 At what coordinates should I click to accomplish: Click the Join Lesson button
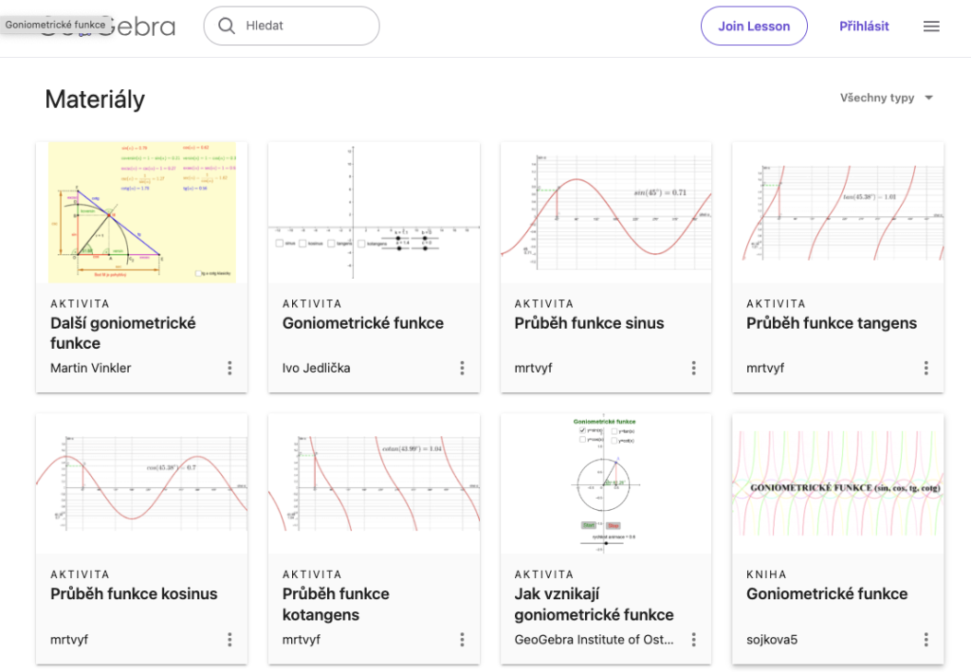(x=754, y=27)
